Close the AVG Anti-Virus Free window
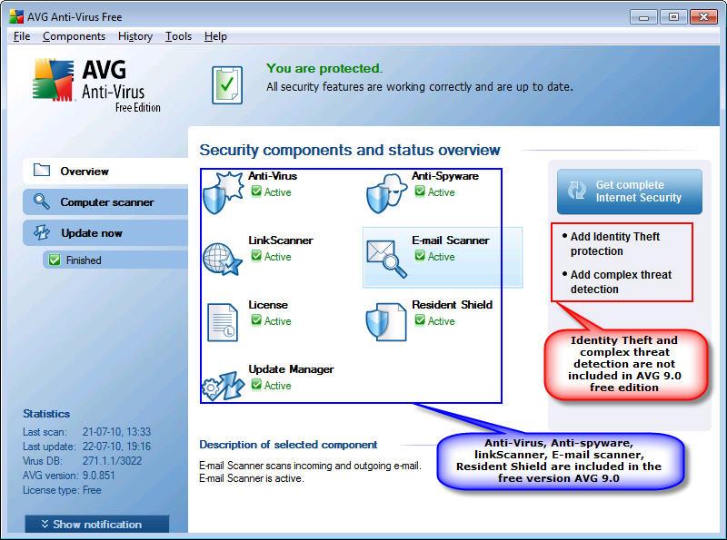The width and height of the screenshot is (727, 540). 703,17
